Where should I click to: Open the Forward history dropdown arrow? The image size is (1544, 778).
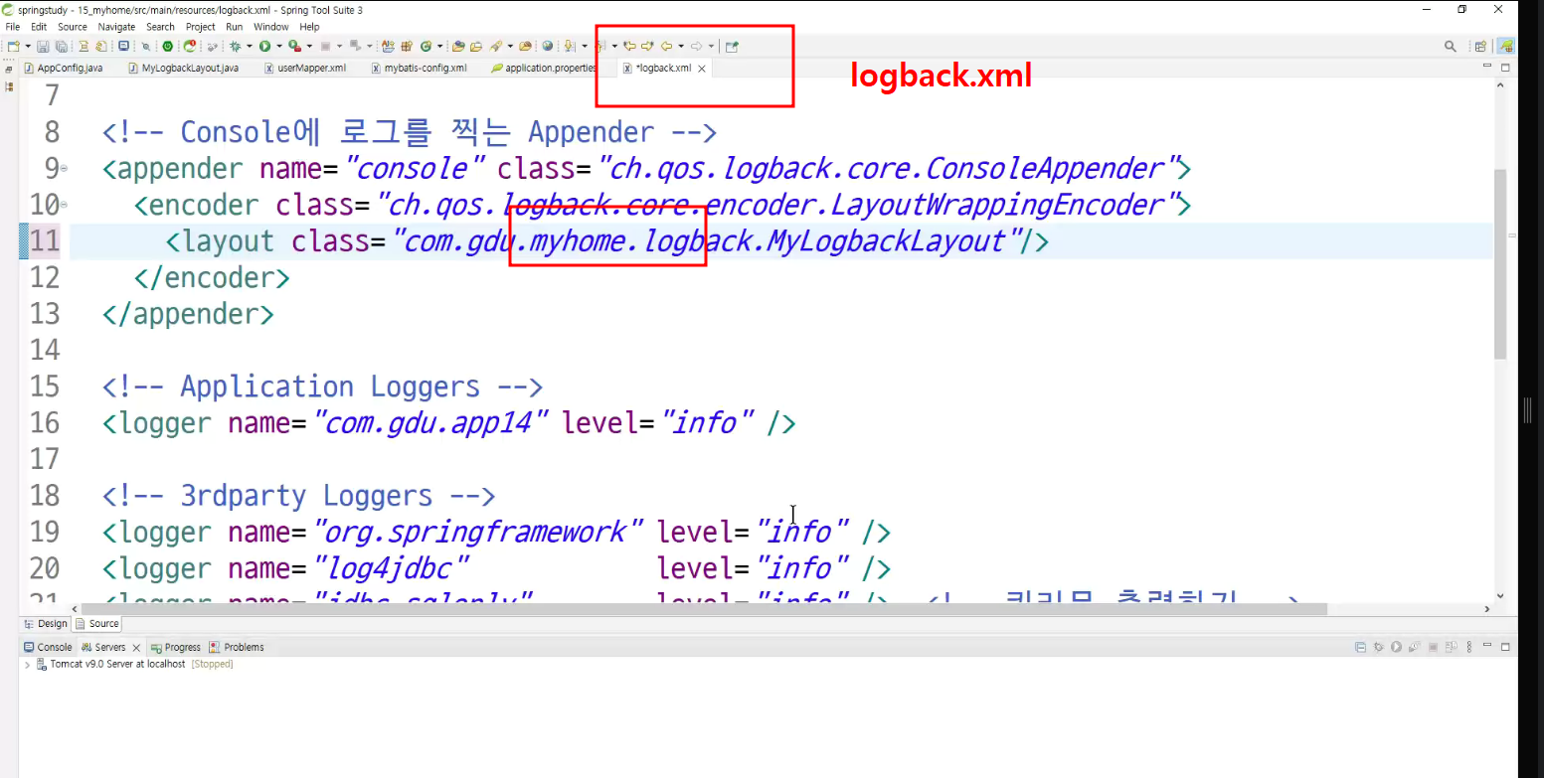click(711, 46)
